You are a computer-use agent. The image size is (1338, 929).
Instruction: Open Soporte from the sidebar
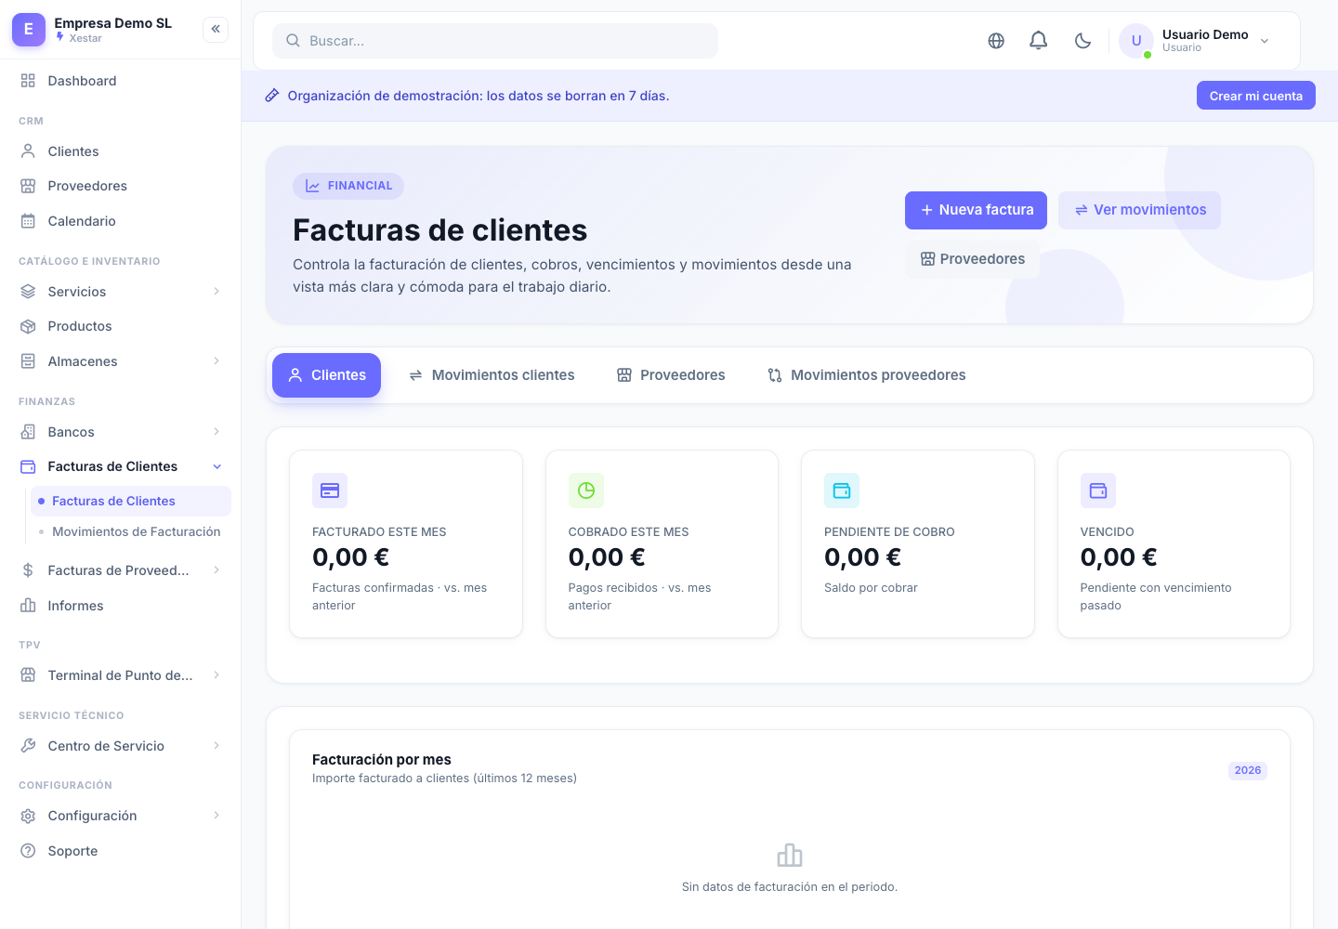pyautogui.click(x=121, y=851)
